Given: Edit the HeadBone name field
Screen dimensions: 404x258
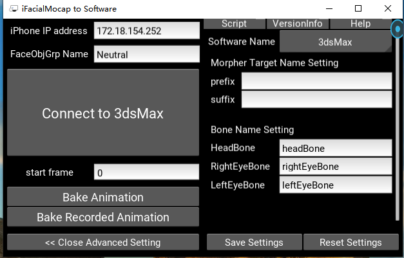Looking at the screenshot, I should [x=336, y=148].
